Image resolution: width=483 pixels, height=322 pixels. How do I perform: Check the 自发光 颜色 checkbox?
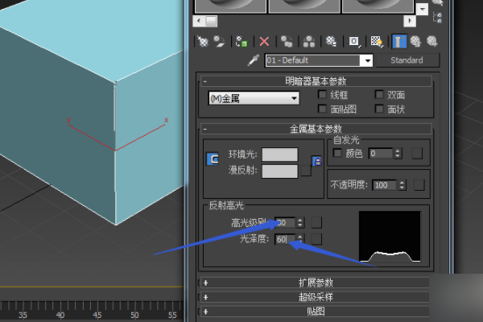point(337,153)
